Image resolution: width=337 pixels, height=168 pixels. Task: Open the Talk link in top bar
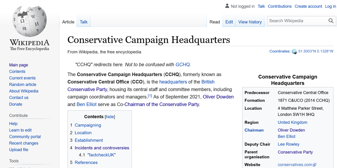pos(261,7)
